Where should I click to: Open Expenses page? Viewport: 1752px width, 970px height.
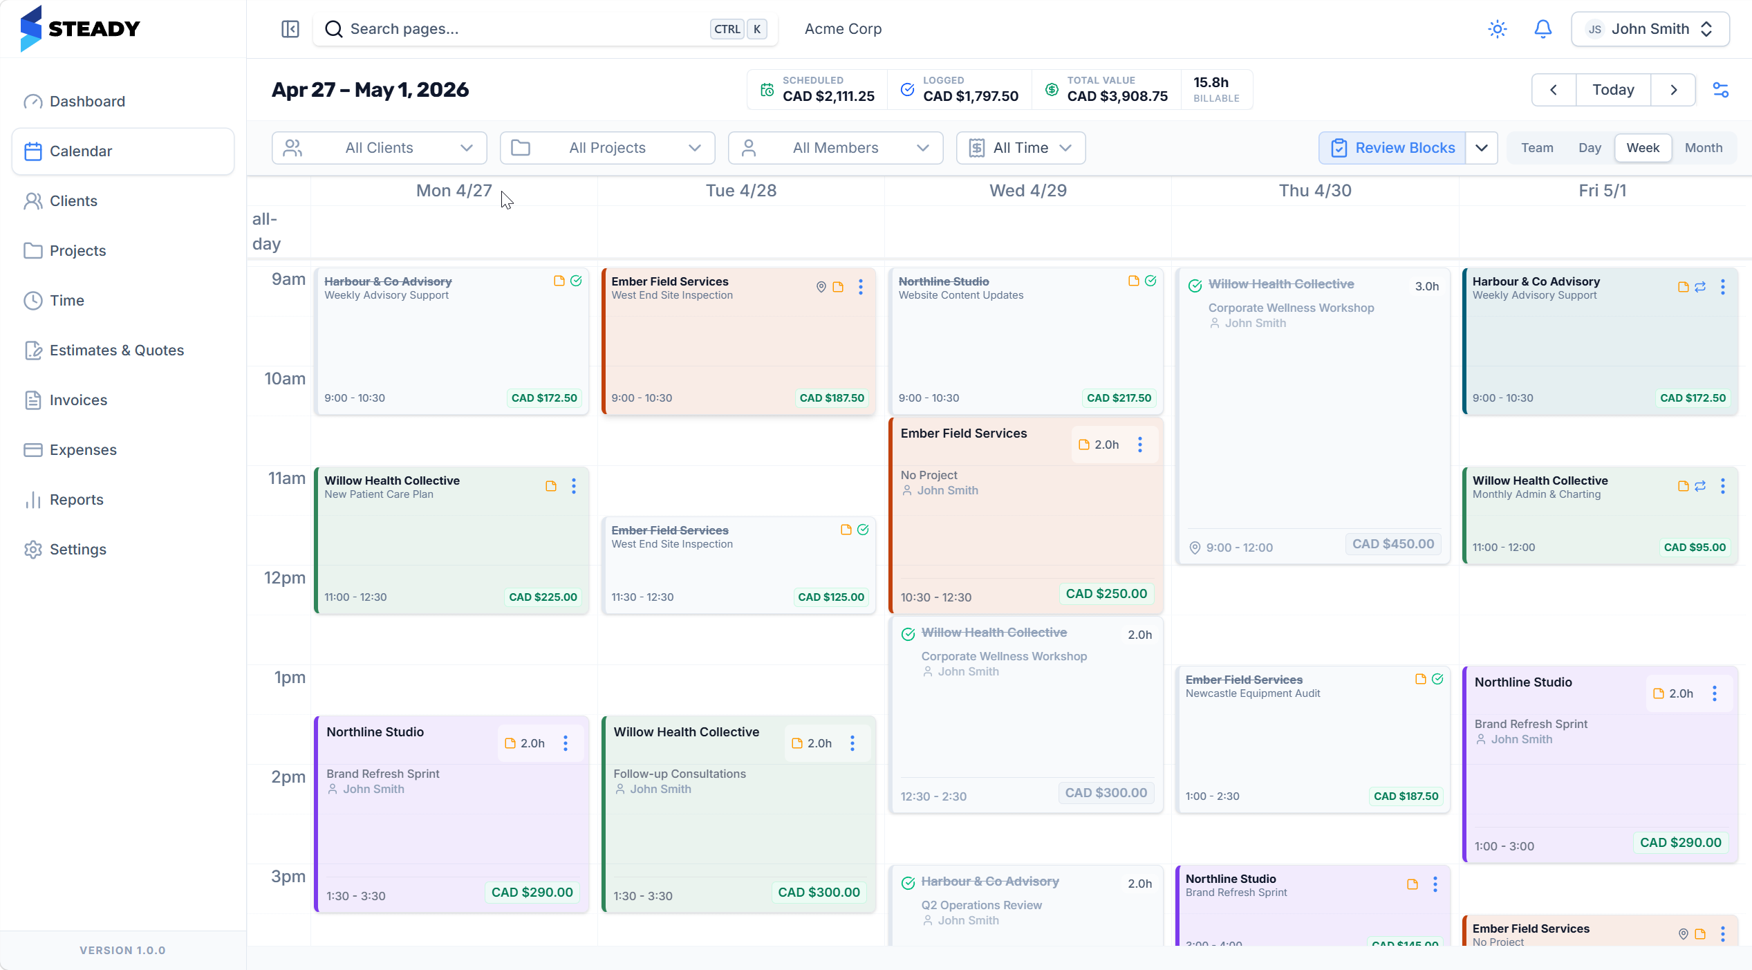[123, 450]
